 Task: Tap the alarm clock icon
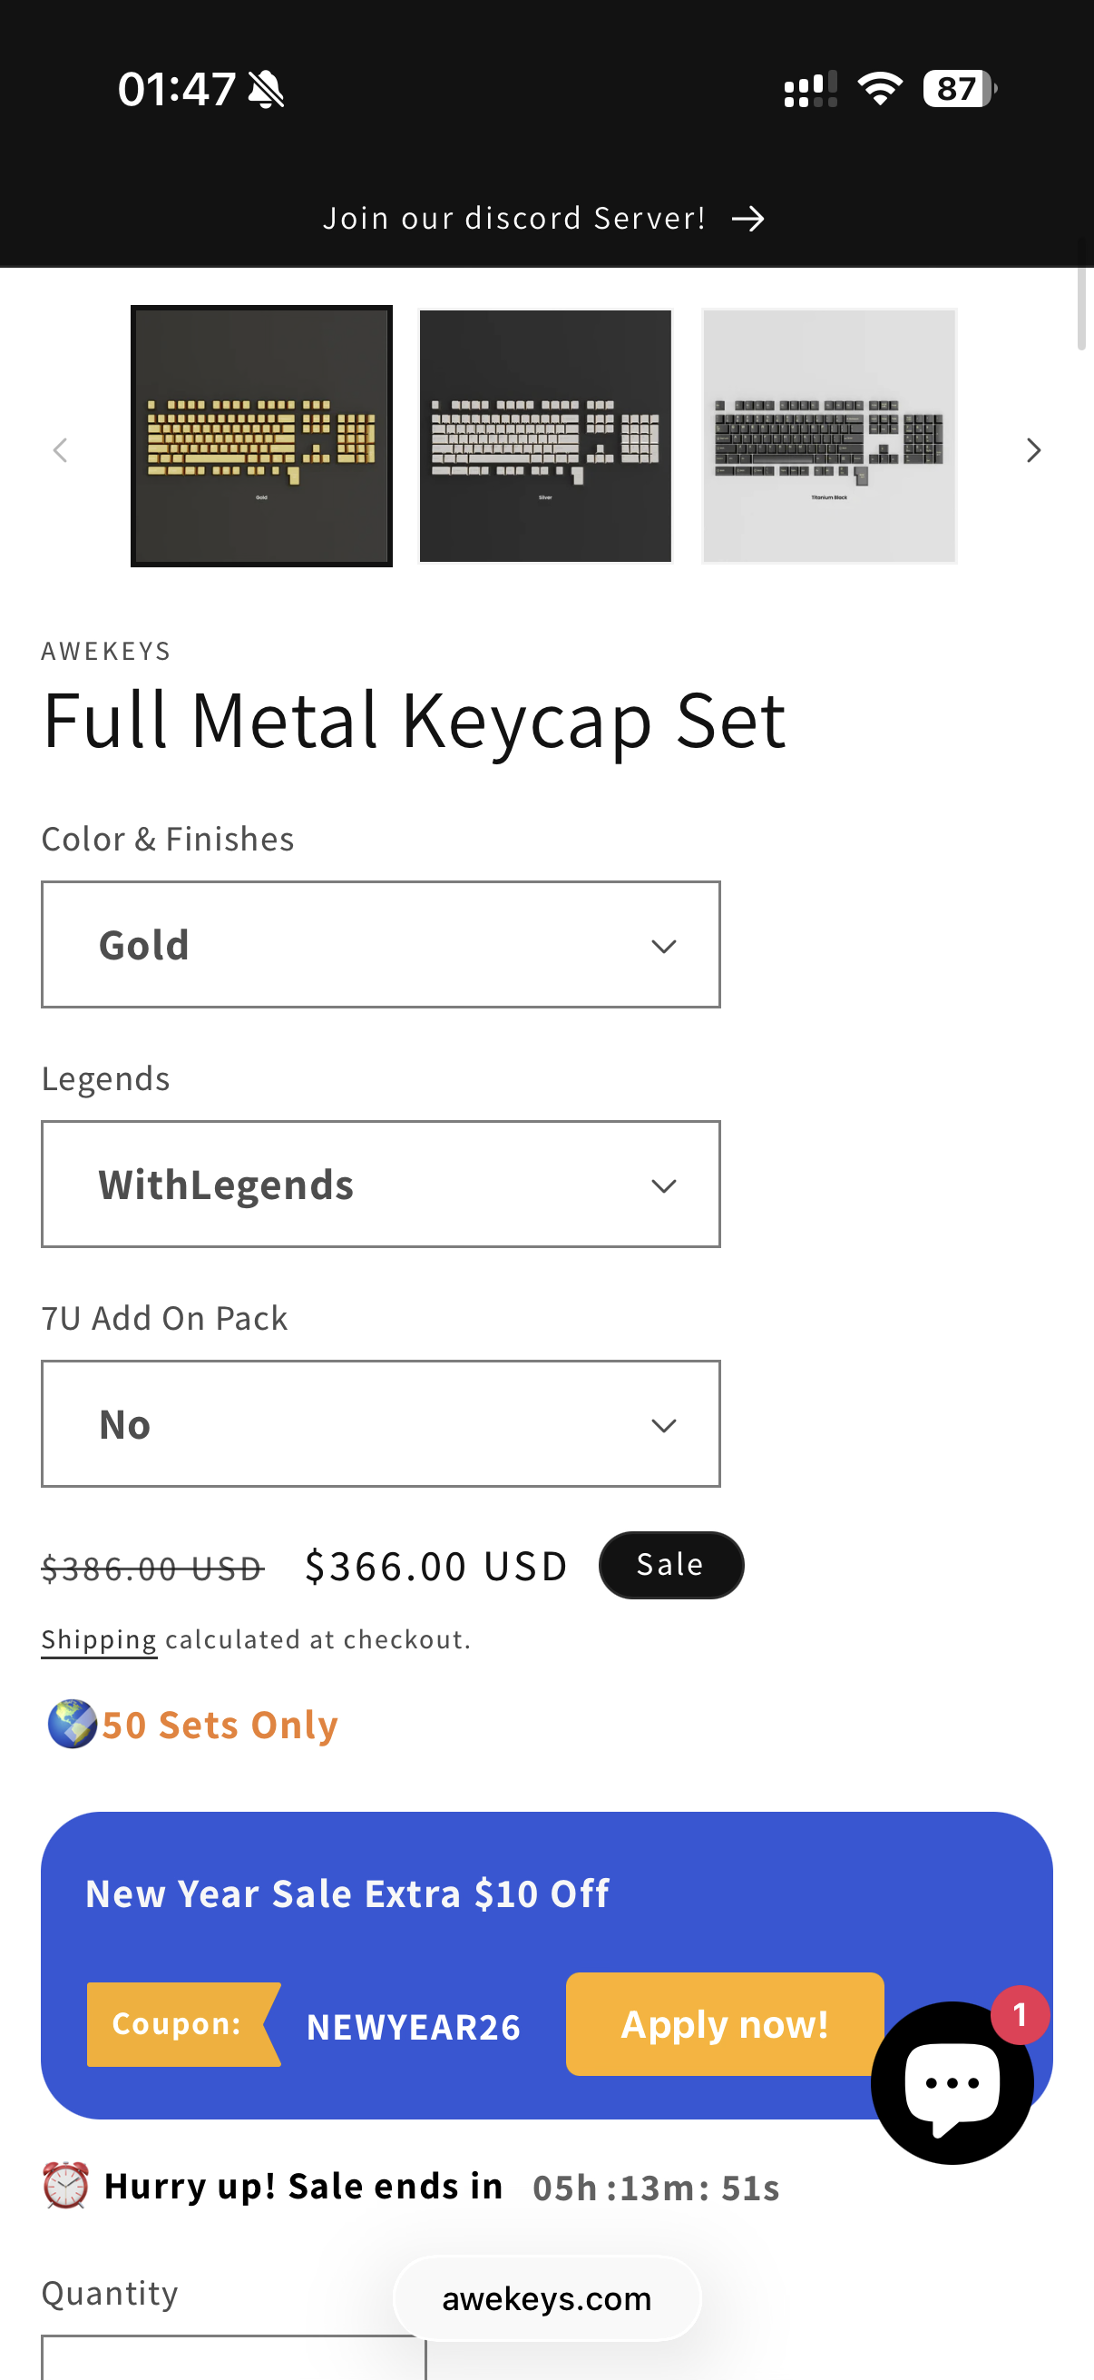pyautogui.click(x=65, y=2185)
